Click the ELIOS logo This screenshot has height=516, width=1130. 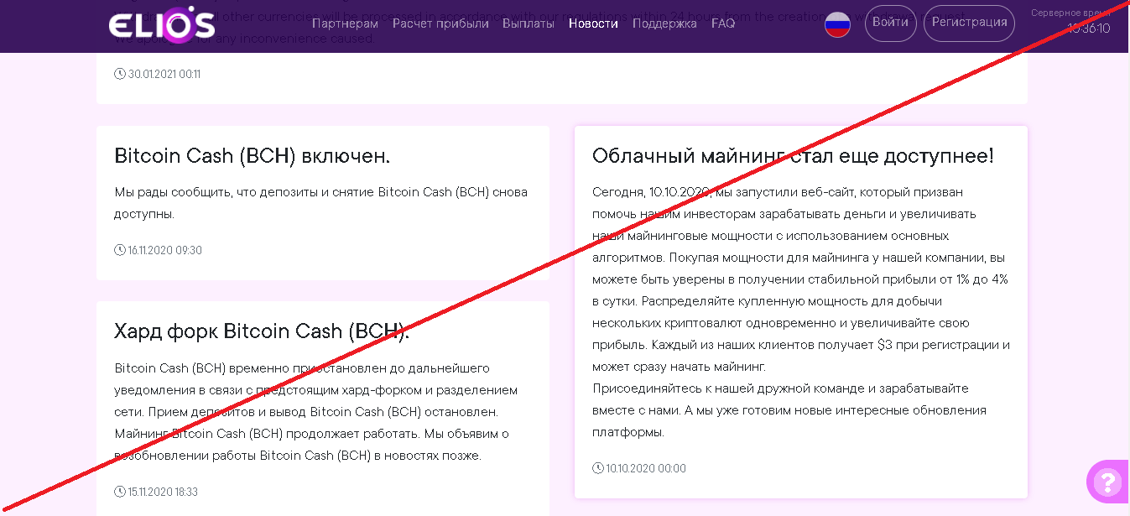click(162, 23)
